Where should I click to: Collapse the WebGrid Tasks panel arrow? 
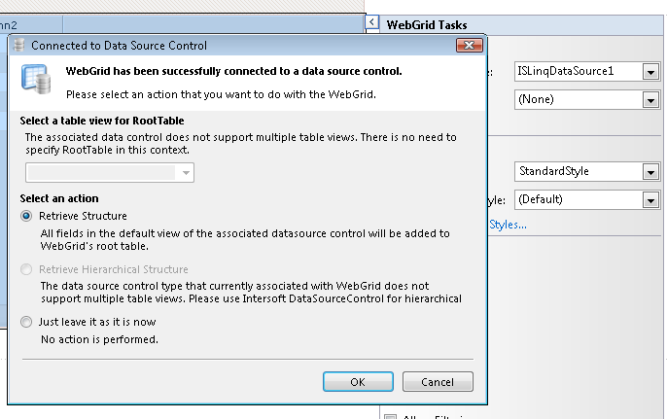coord(372,23)
